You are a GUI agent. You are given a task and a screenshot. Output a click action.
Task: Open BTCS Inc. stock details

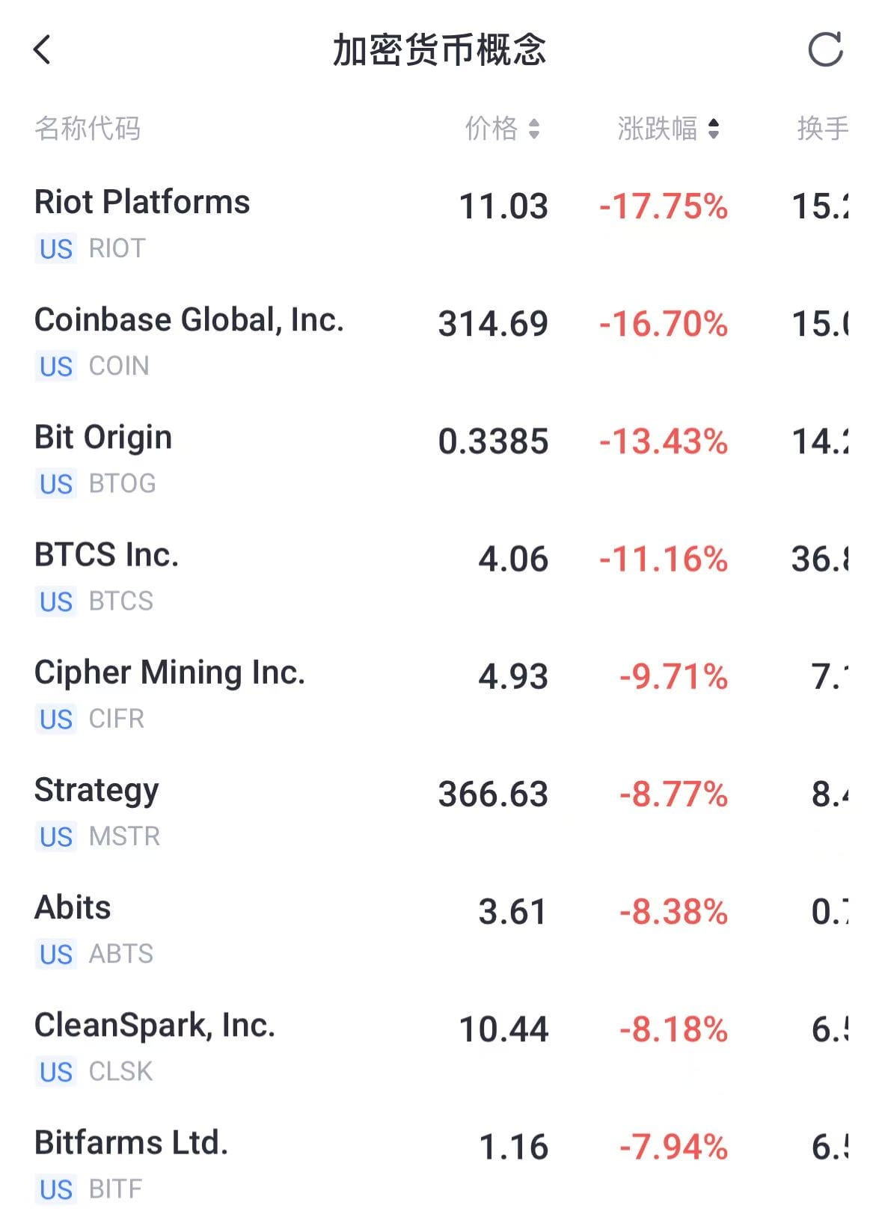click(441, 577)
